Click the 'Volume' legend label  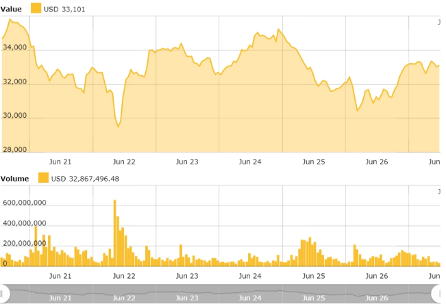point(15,179)
